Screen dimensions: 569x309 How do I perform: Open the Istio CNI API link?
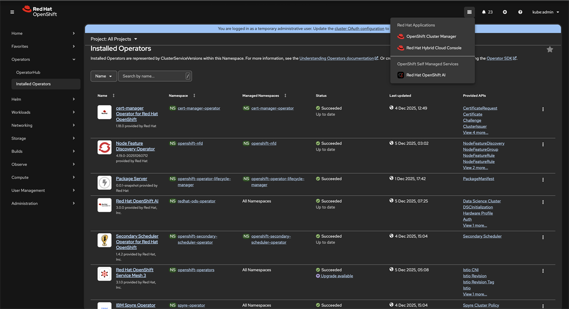(471, 270)
